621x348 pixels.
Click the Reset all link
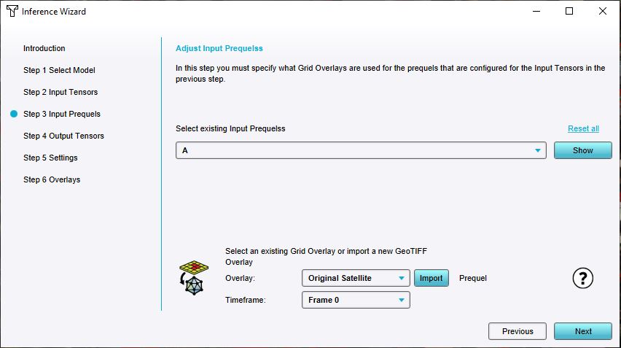(583, 128)
